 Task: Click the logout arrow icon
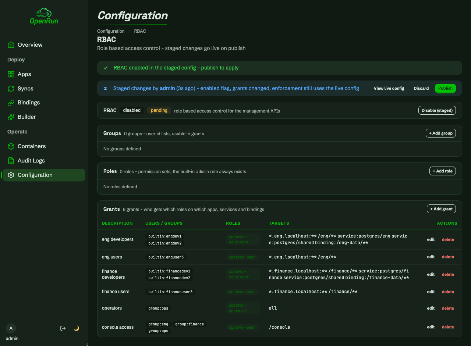pyautogui.click(x=63, y=328)
